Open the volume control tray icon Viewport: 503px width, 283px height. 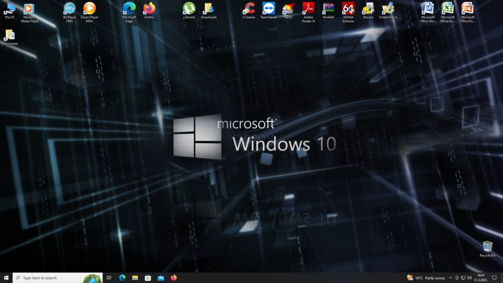pos(469,278)
